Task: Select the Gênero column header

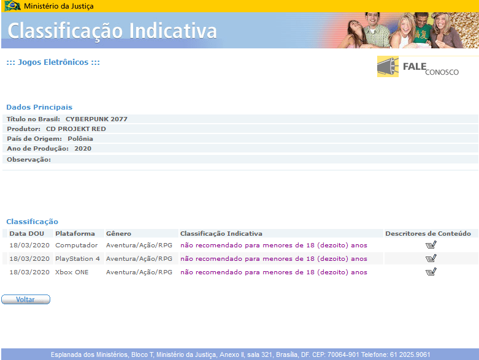Action: pos(118,233)
